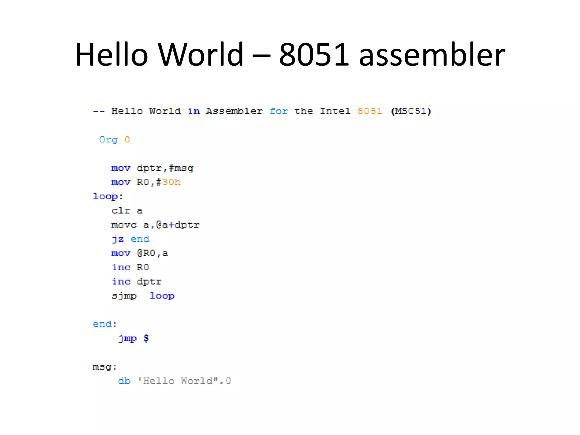The height and width of the screenshot is (435, 580).
Task: Click the 'sjmp loop' instruction
Action: [143, 296]
